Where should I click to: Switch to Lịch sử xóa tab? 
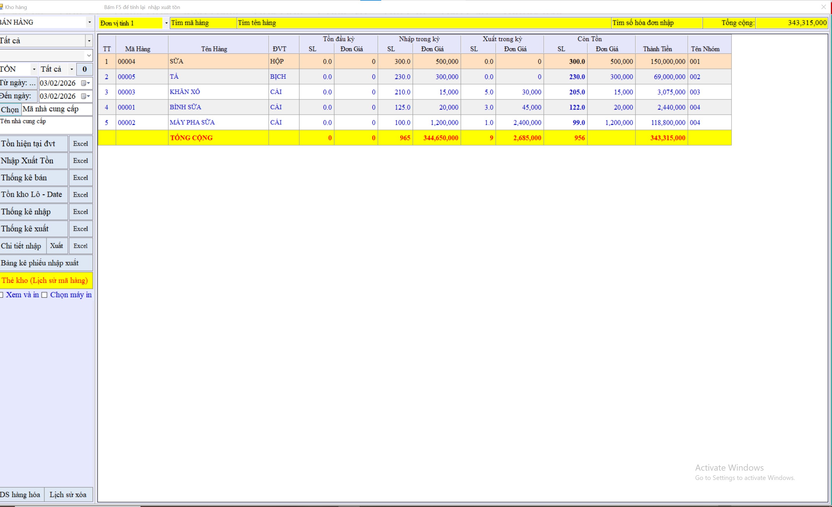(x=68, y=494)
